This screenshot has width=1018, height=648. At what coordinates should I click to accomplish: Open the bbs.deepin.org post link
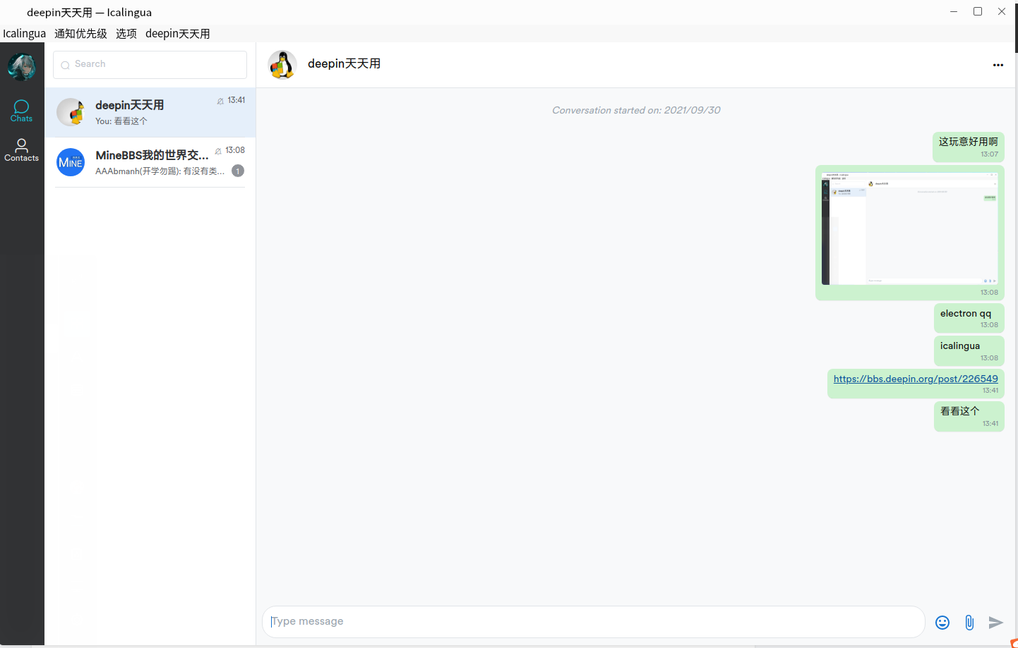916,379
